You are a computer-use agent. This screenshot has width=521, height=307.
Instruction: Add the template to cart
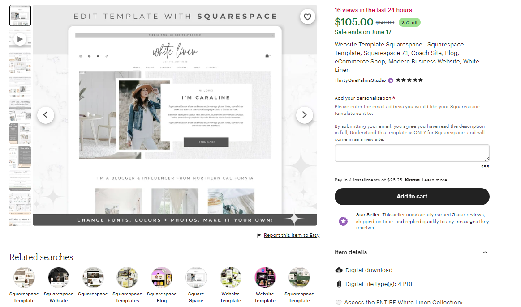412,197
